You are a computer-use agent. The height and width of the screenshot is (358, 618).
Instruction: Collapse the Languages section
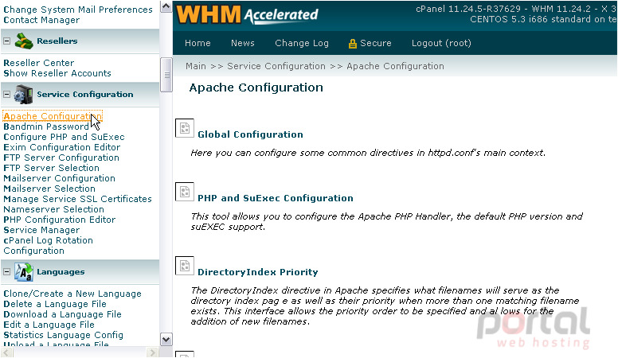coord(6,272)
